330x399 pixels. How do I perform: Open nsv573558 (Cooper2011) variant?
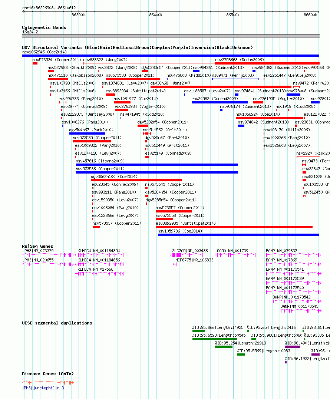(181, 216)
